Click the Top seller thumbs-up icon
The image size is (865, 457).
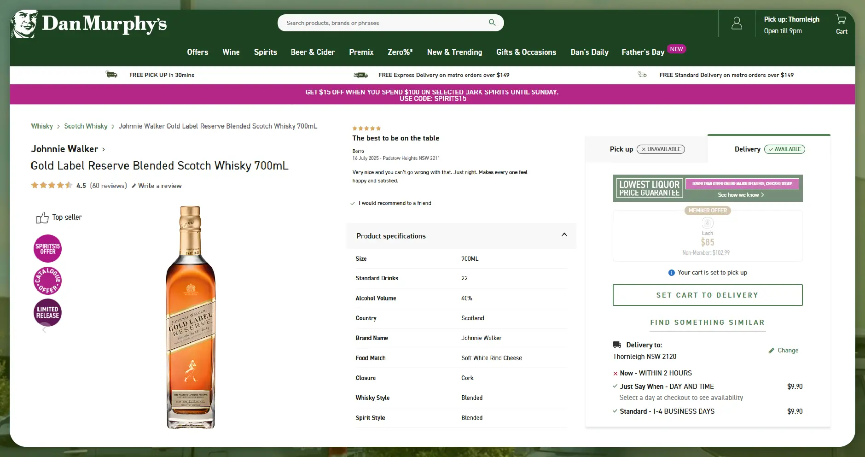coord(42,217)
